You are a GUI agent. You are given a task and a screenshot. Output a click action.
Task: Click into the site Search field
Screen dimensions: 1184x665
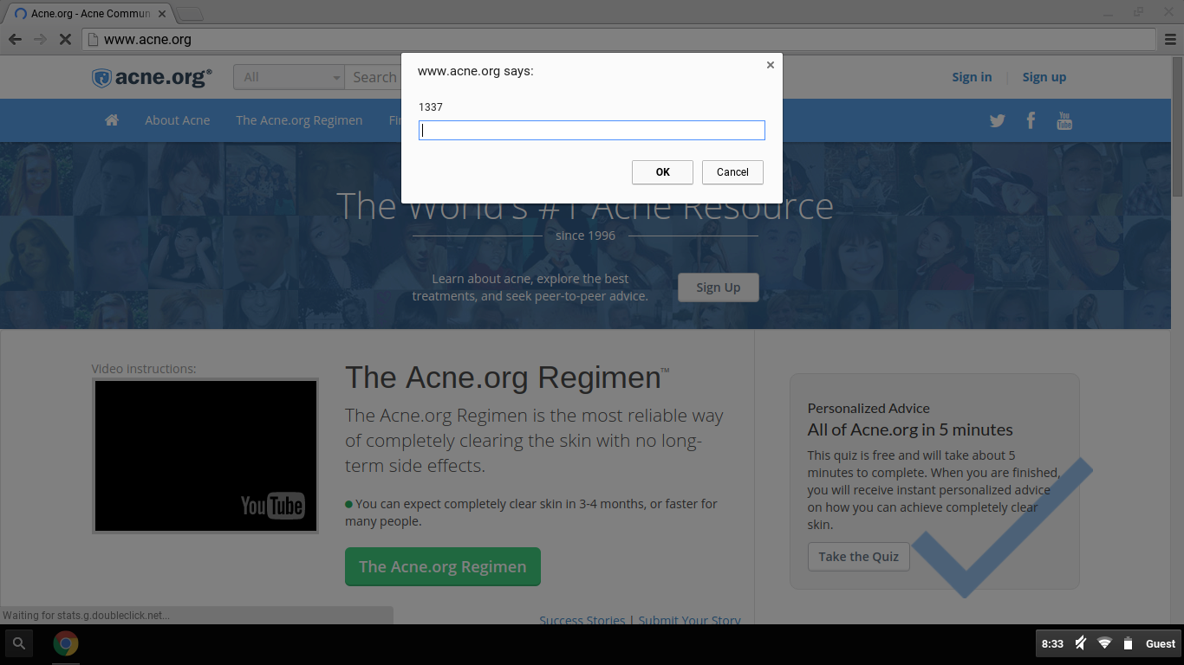coord(374,77)
